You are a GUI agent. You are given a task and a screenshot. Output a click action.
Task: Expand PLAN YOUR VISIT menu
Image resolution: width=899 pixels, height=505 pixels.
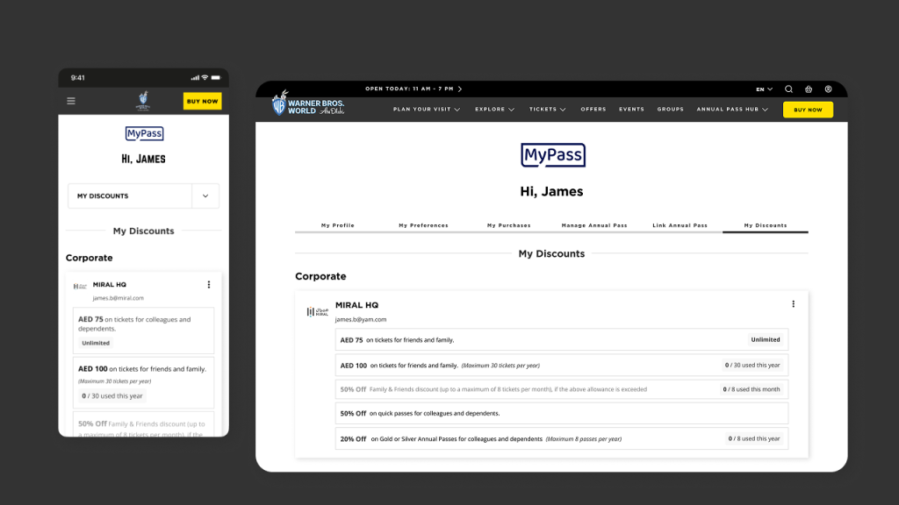point(427,110)
